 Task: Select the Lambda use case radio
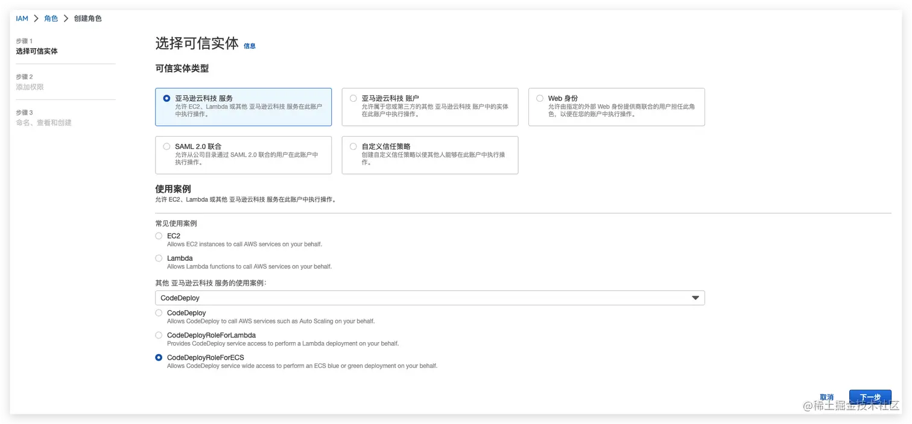(x=159, y=258)
